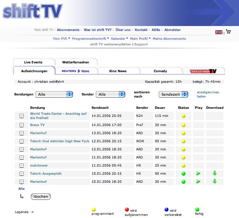Click the shift TV logo
This screenshot has width=239, height=218.
tap(33, 11)
